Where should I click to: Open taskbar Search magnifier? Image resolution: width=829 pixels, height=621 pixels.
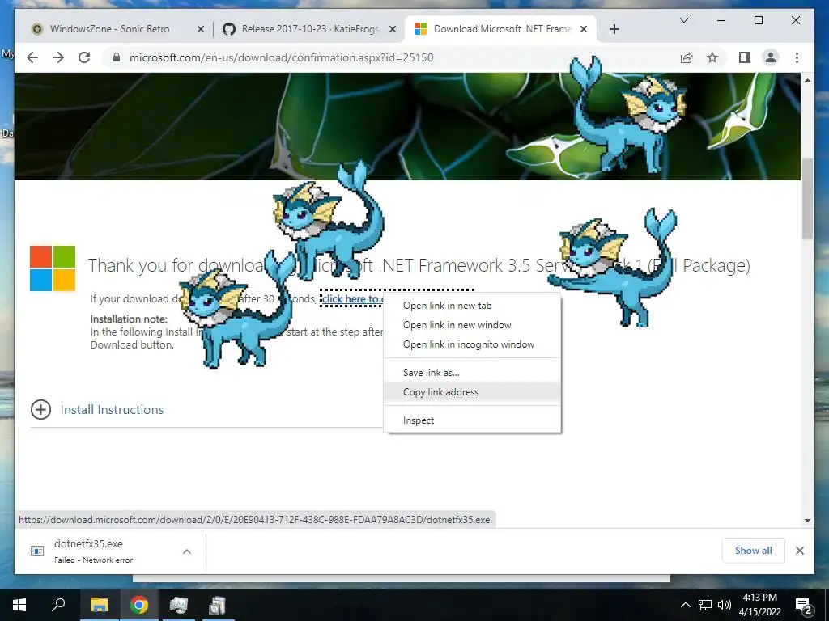(x=58, y=605)
